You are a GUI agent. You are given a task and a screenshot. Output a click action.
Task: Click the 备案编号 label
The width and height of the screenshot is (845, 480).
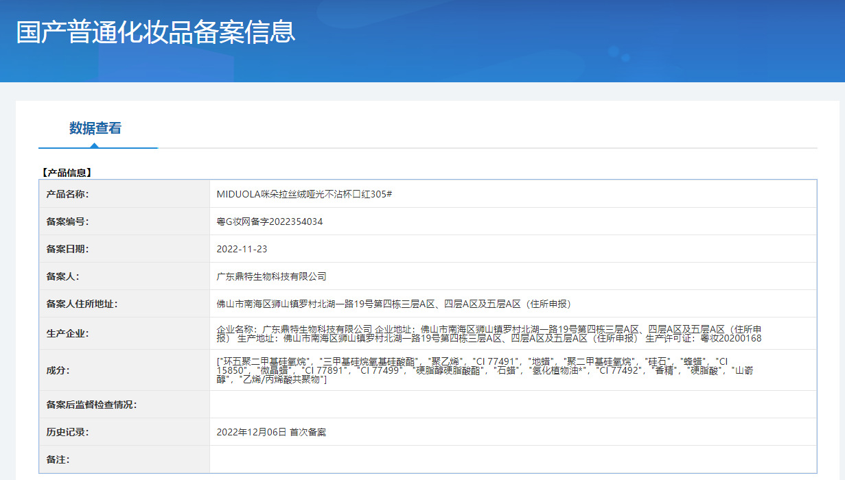click(x=67, y=221)
